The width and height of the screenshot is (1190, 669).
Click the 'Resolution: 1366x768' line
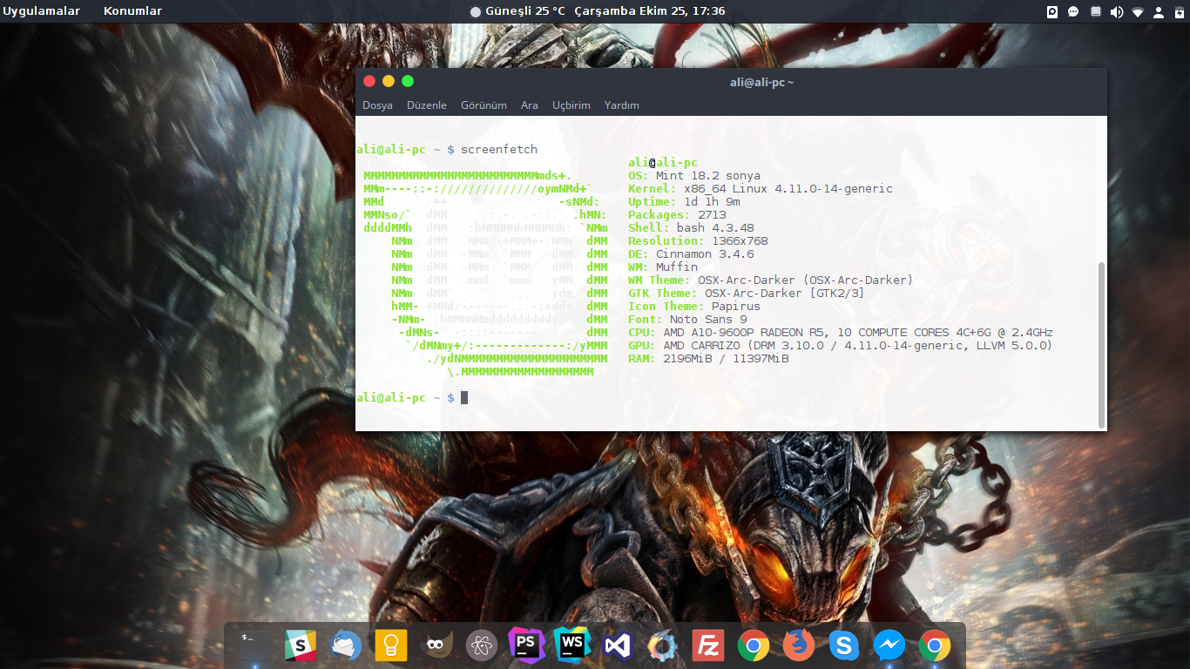point(698,241)
